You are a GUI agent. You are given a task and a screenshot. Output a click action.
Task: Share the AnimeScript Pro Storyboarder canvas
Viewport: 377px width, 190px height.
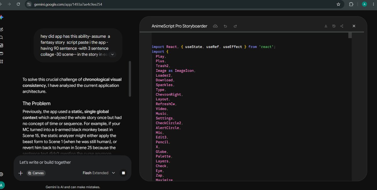(x=342, y=26)
